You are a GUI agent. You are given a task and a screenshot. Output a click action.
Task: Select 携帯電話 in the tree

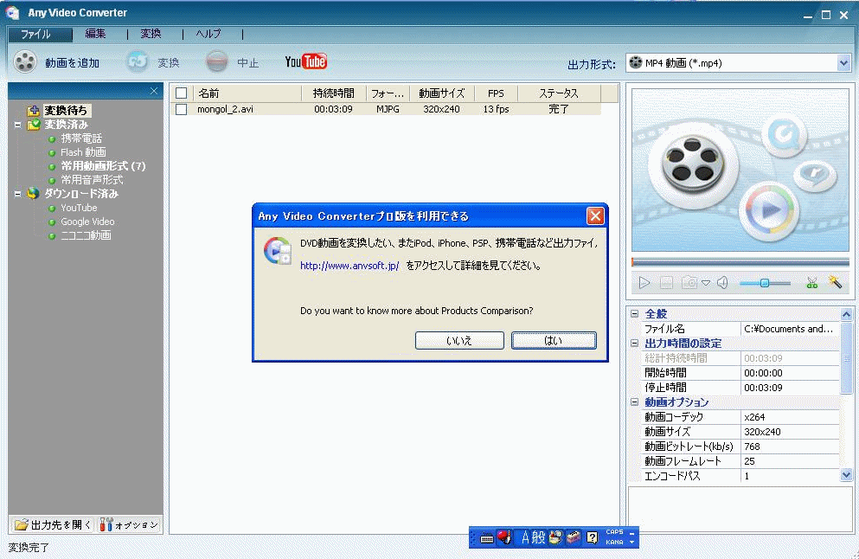pyautogui.click(x=81, y=138)
